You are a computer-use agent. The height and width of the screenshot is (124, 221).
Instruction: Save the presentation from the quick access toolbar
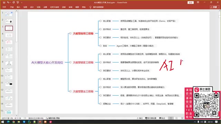(4, 2)
